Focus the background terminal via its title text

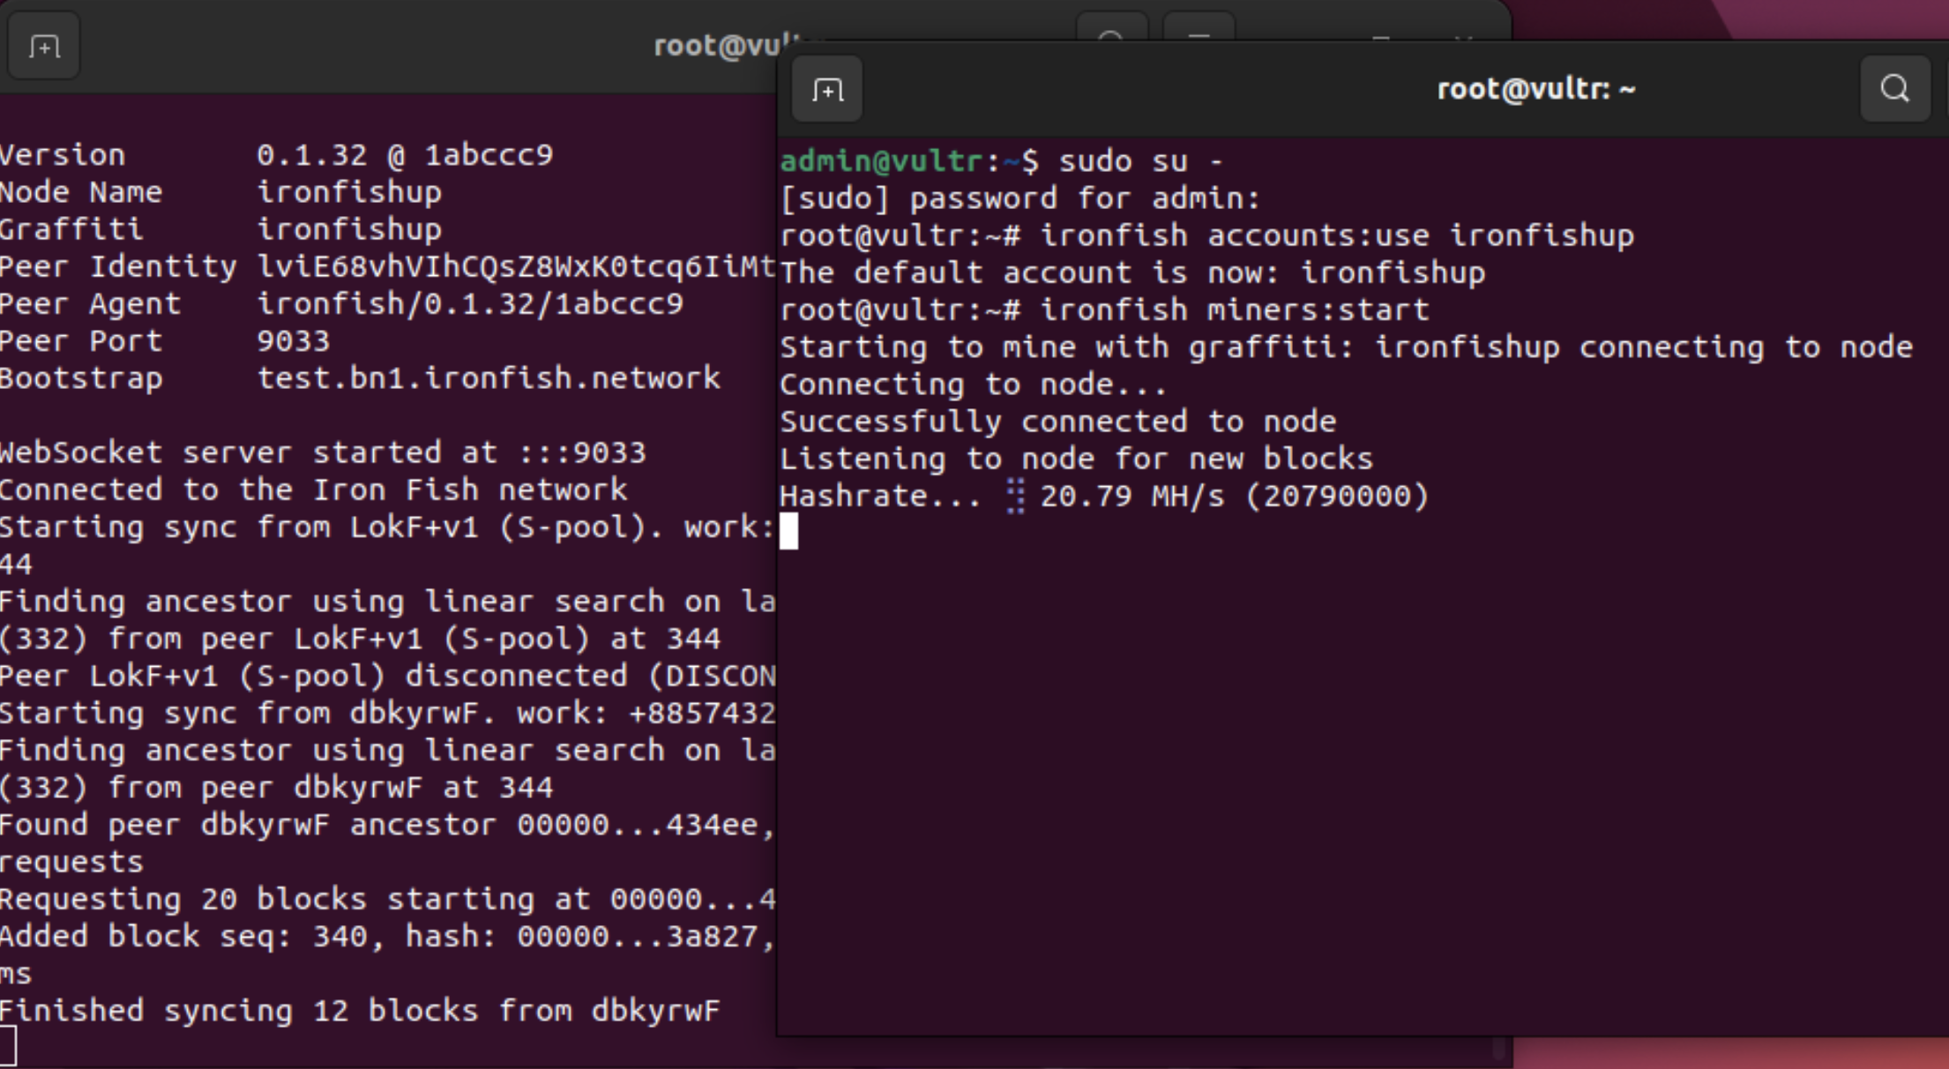(x=716, y=46)
